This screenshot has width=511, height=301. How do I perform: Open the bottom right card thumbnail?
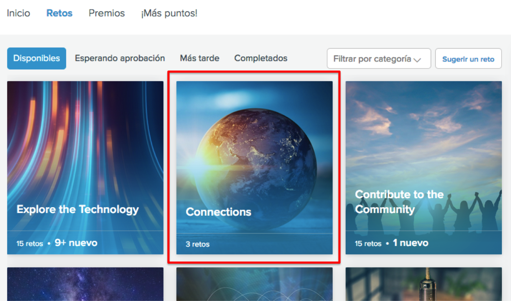pyautogui.click(x=423, y=284)
